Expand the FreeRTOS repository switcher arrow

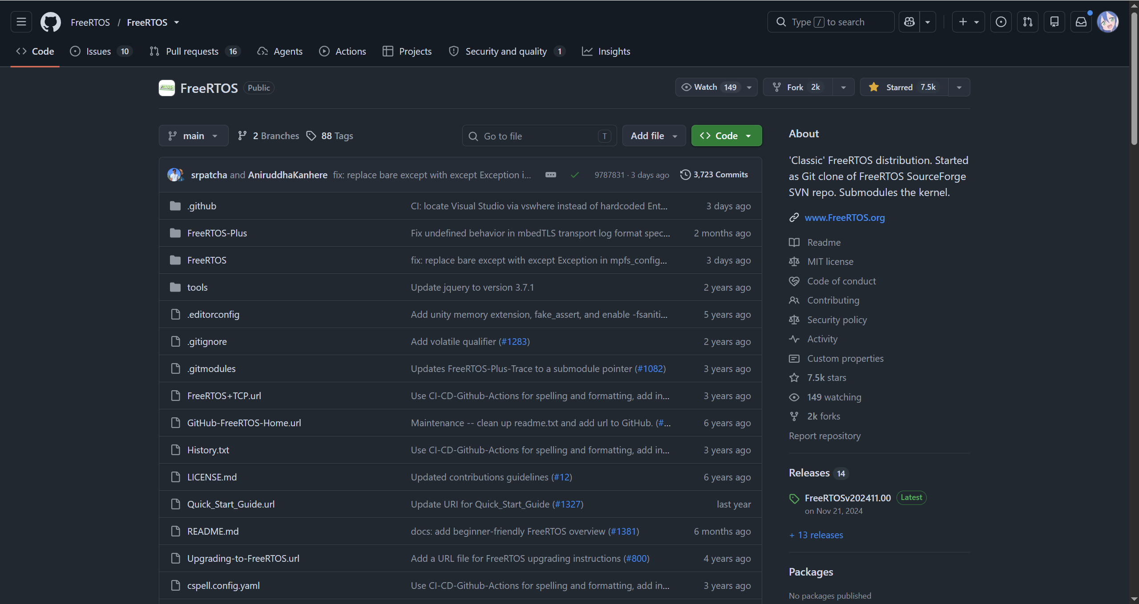[177, 22]
